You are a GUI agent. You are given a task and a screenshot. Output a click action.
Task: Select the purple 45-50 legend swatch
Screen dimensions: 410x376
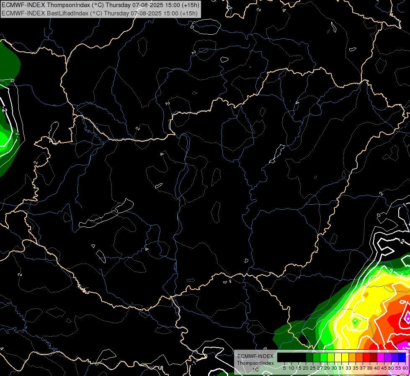click(388, 357)
